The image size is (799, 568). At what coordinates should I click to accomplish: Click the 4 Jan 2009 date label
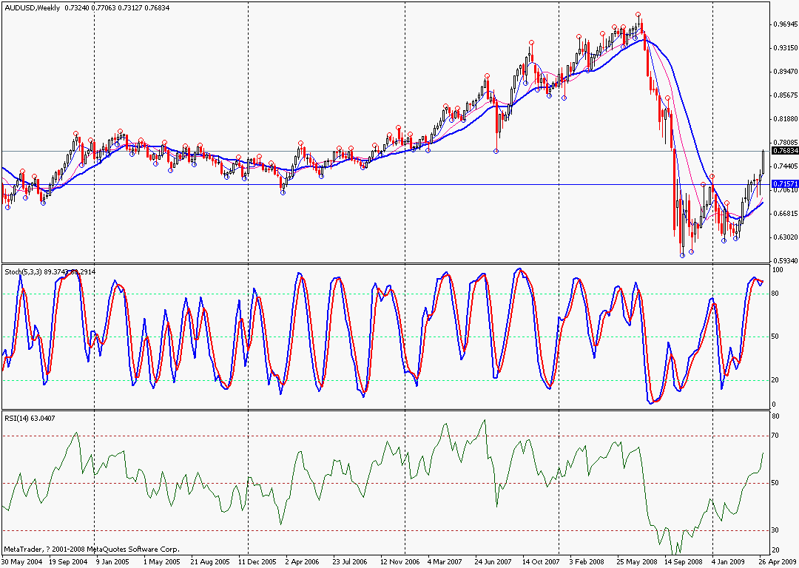click(x=729, y=562)
